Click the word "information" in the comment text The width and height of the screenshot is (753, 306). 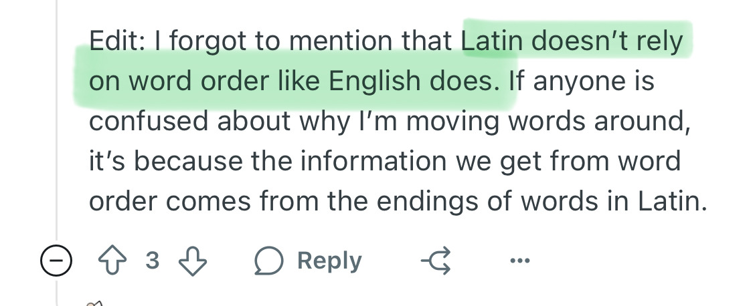[373, 160]
